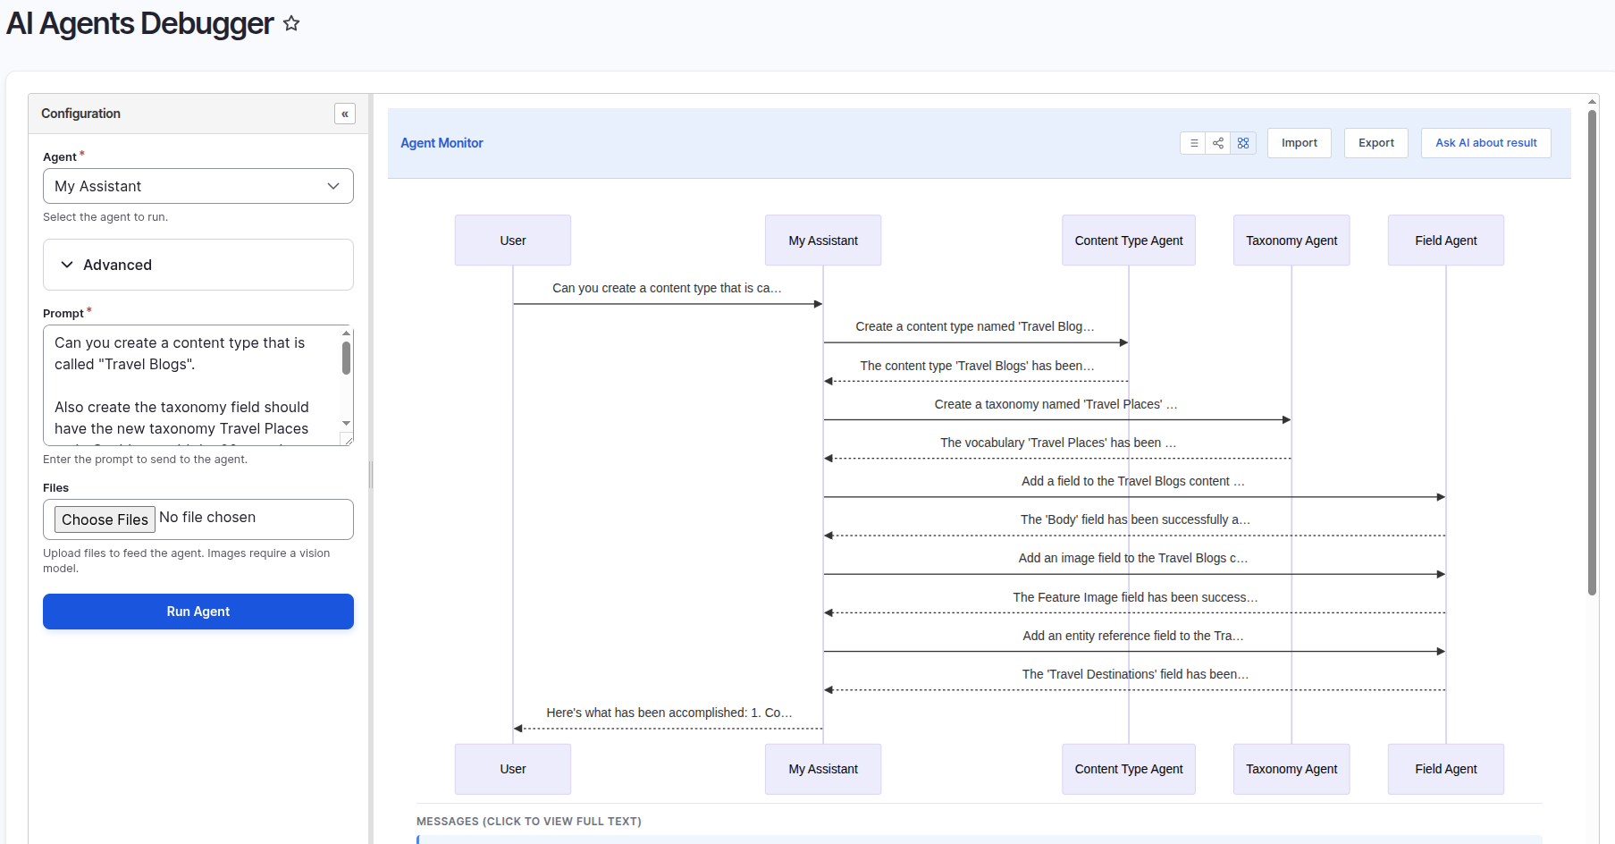Select the top Field Agent participant box

(1446, 241)
